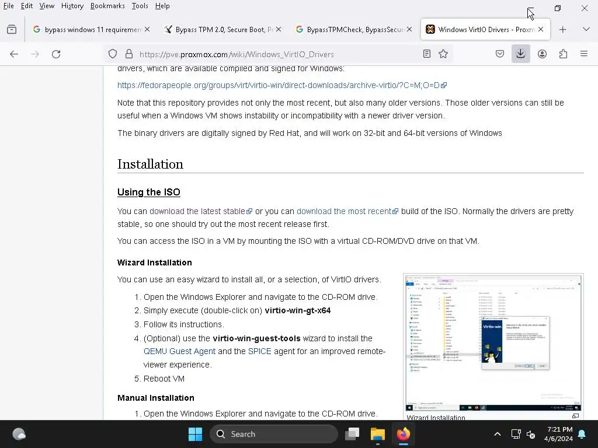Click 'download the latest stable' link

pos(201,211)
